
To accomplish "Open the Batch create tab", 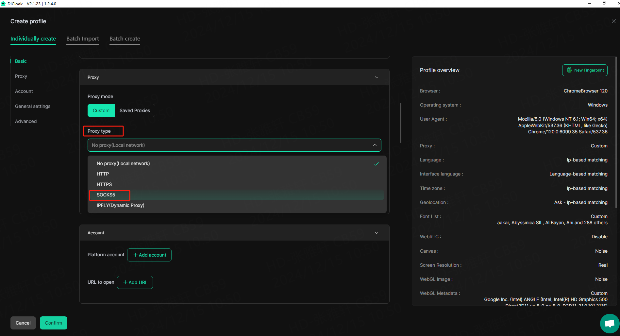I will click(x=125, y=39).
